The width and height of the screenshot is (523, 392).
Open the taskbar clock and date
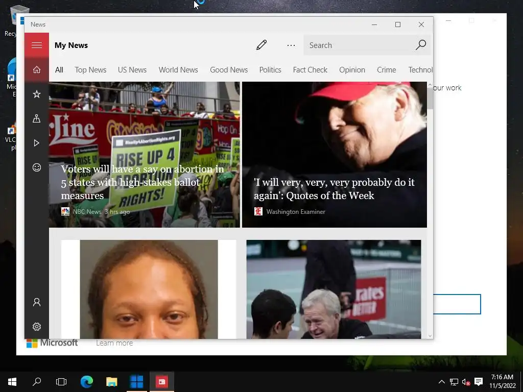pyautogui.click(x=503, y=382)
